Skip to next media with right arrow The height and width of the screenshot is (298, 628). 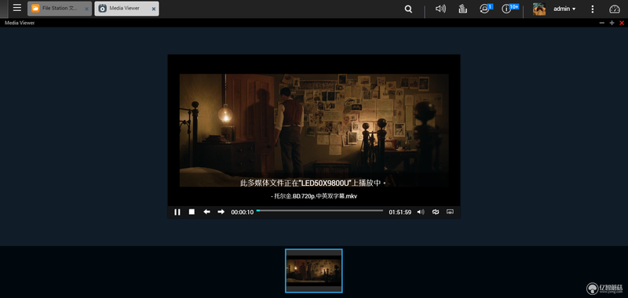(x=221, y=212)
